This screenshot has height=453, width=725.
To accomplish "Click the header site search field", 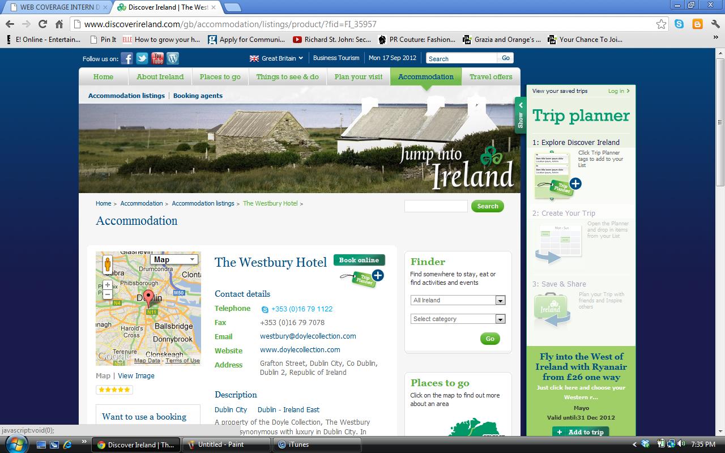I will 462,58.
